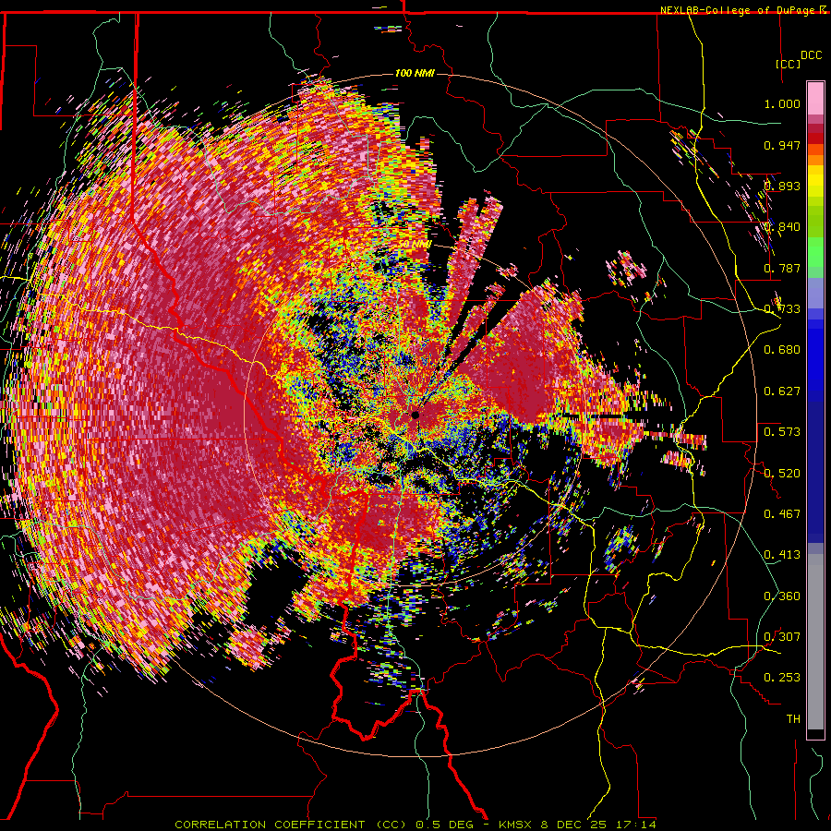Click the 0.840 scale value

tap(782, 227)
